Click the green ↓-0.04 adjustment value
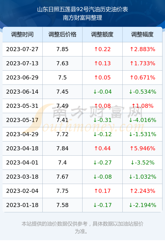This screenshot has height=248, width=165. (x=102, y=92)
